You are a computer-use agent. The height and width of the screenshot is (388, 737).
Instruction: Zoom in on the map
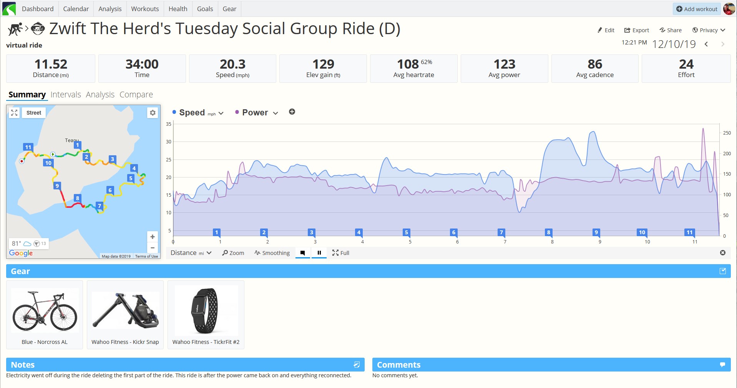point(153,237)
